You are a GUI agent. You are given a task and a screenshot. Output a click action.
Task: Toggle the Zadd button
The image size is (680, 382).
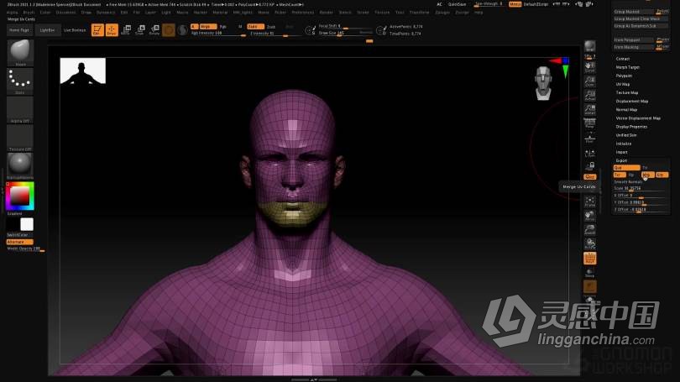(255, 27)
